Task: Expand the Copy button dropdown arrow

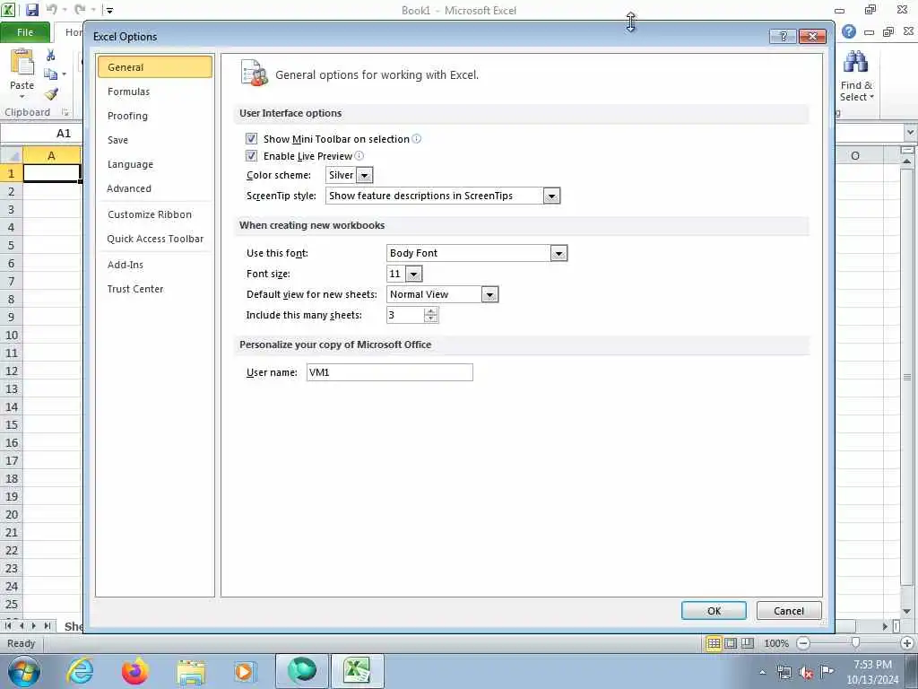Action: 64,74
